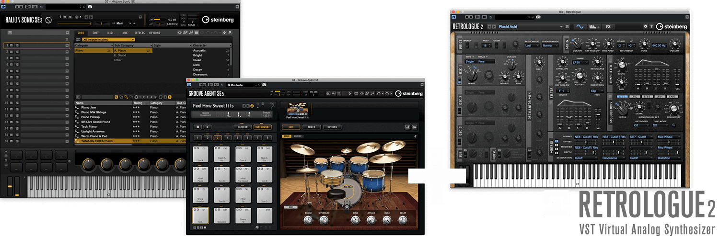Solo slot 2 in HALion Sonic SE
Viewport: 719px width, 236px height.
17,52
